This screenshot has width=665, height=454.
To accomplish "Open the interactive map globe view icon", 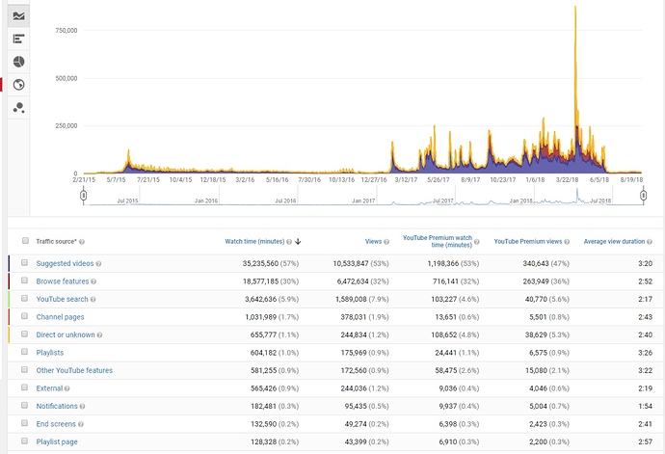I will (18, 85).
